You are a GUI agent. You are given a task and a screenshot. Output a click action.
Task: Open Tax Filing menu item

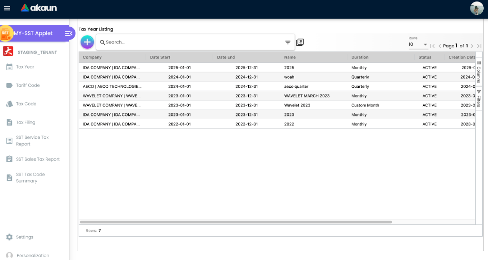[26, 123]
